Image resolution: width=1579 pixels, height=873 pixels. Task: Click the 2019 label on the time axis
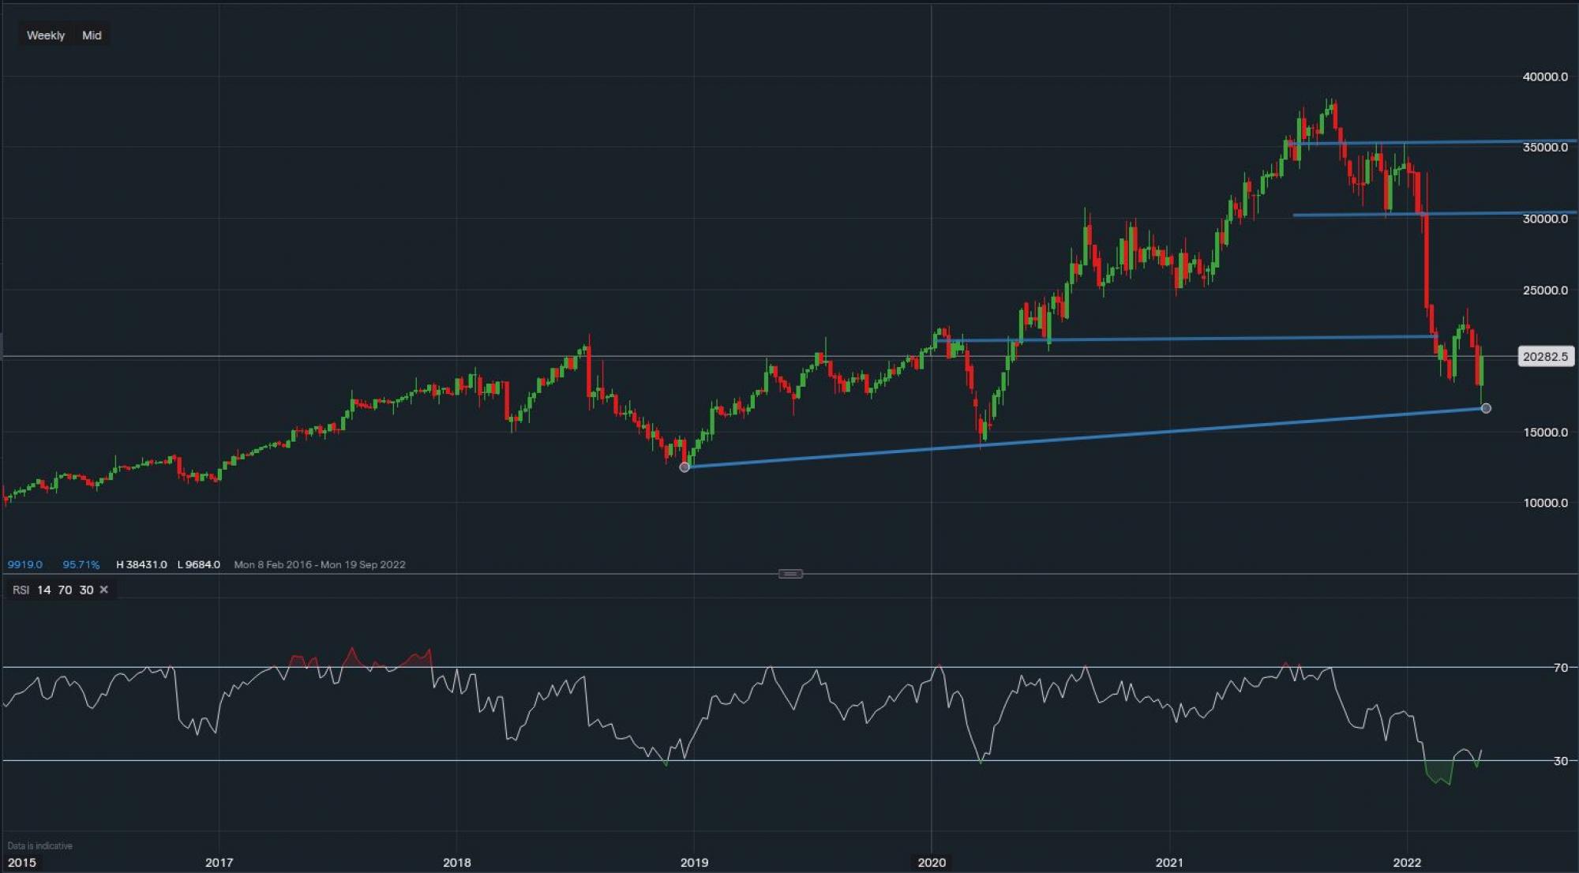click(x=696, y=863)
